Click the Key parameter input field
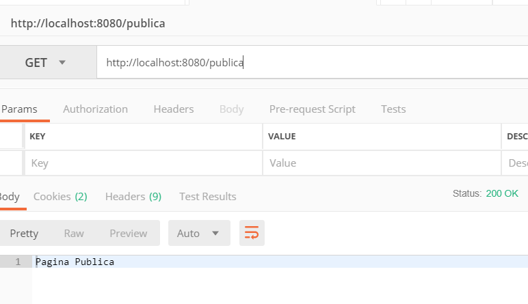528x304 pixels. coord(144,163)
